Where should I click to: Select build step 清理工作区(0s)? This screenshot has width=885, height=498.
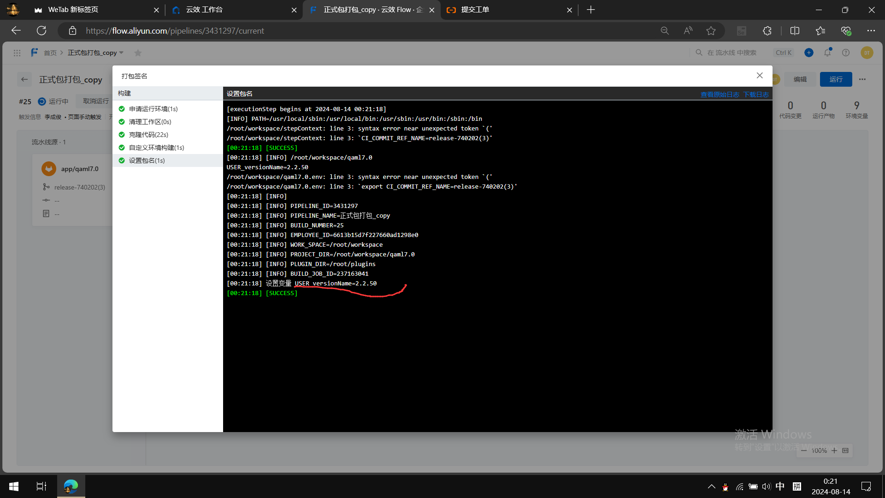click(168, 122)
